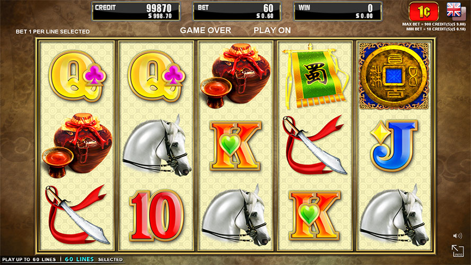The width and height of the screenshot is (471, 265).
Task: Click the Q clubs symbol on the first reel
Action: (x=77, y=76)
